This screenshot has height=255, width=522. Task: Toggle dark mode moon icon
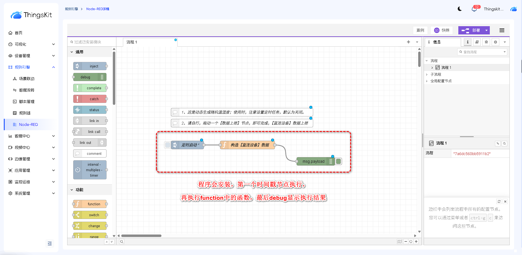click(x=460, y=9)
